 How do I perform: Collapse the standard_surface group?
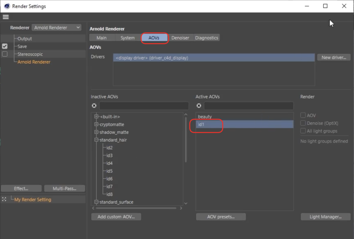click(x=96, y=202)
